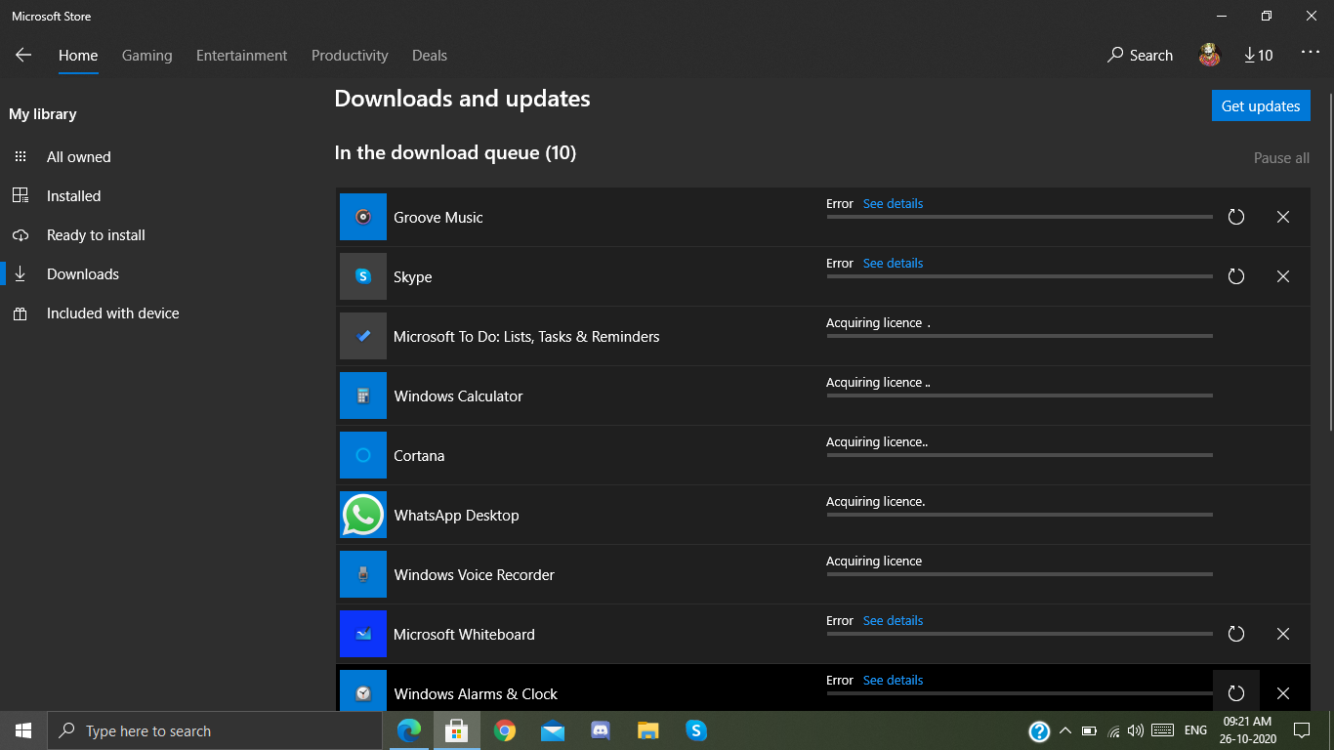The width and height of the screenshot is (1334, 750).
Task: Switch to the Gaming tab
Action: point(147,56)
